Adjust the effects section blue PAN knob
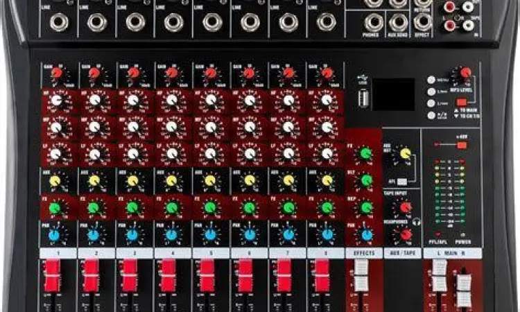This screenshot has width=520, height=312. 367,235
